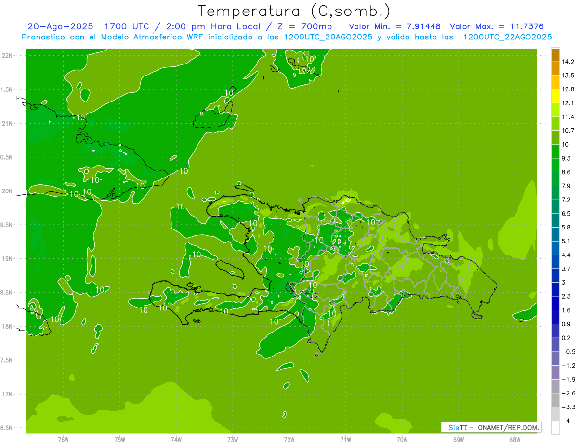Click the "76W" longitude axis label
This screenshot has width=578, height=446.
(x=63, y=440)
